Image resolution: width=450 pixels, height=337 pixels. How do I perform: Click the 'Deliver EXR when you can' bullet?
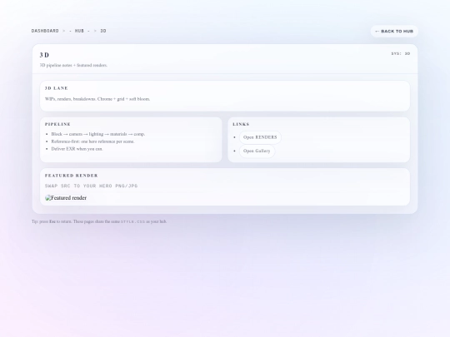click(x=77, y=149)
